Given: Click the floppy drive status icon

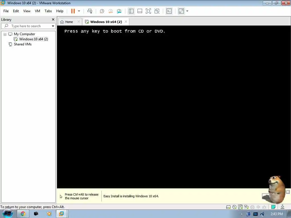Looking at the screenshot, I should click(240, 207).
